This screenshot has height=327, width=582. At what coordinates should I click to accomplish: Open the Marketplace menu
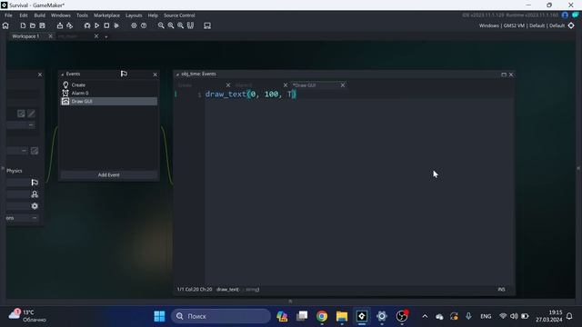point(107,15)
